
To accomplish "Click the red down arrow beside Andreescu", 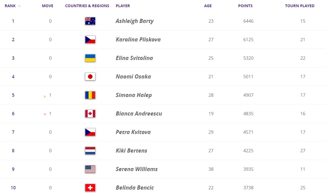I will [x=45, y=114].
